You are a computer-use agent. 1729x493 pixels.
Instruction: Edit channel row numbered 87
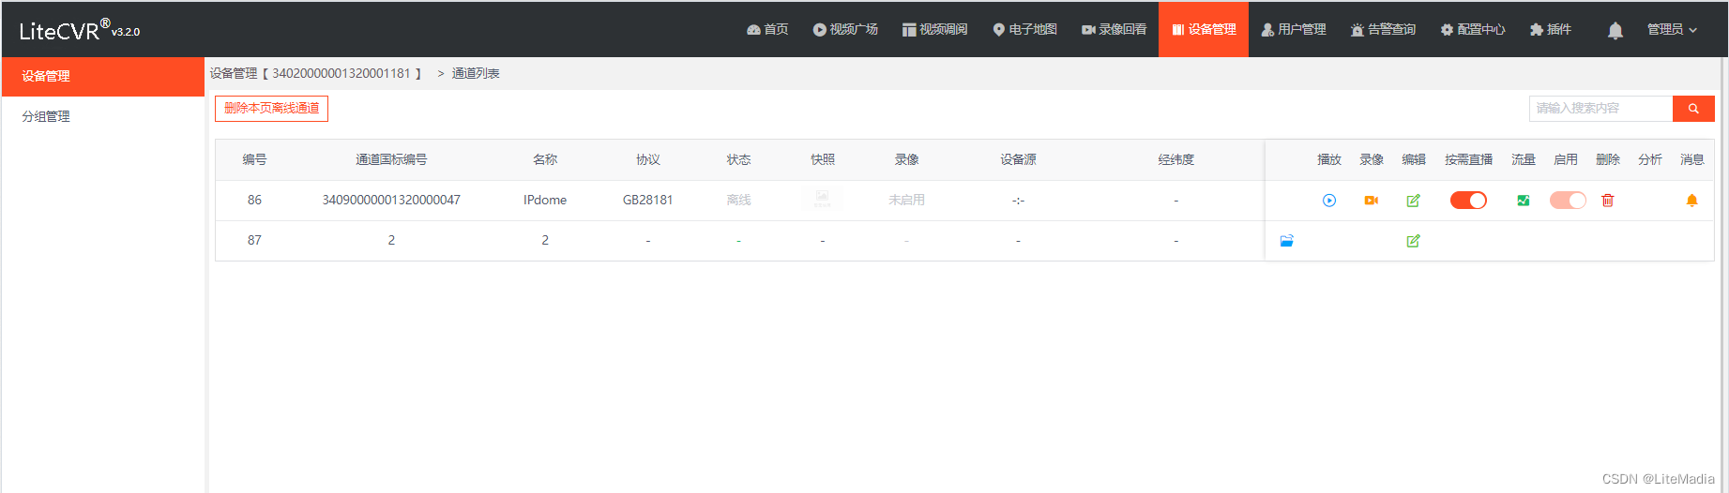coord(1413,241)
